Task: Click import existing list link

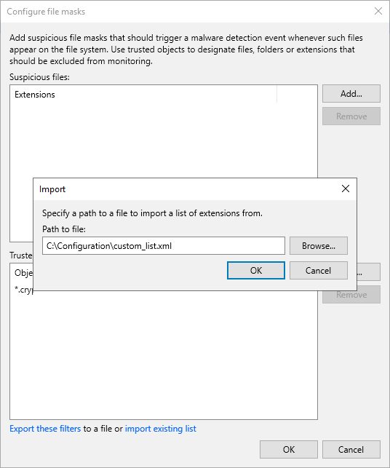Action: pyautogui.click(x=161, y=429)
